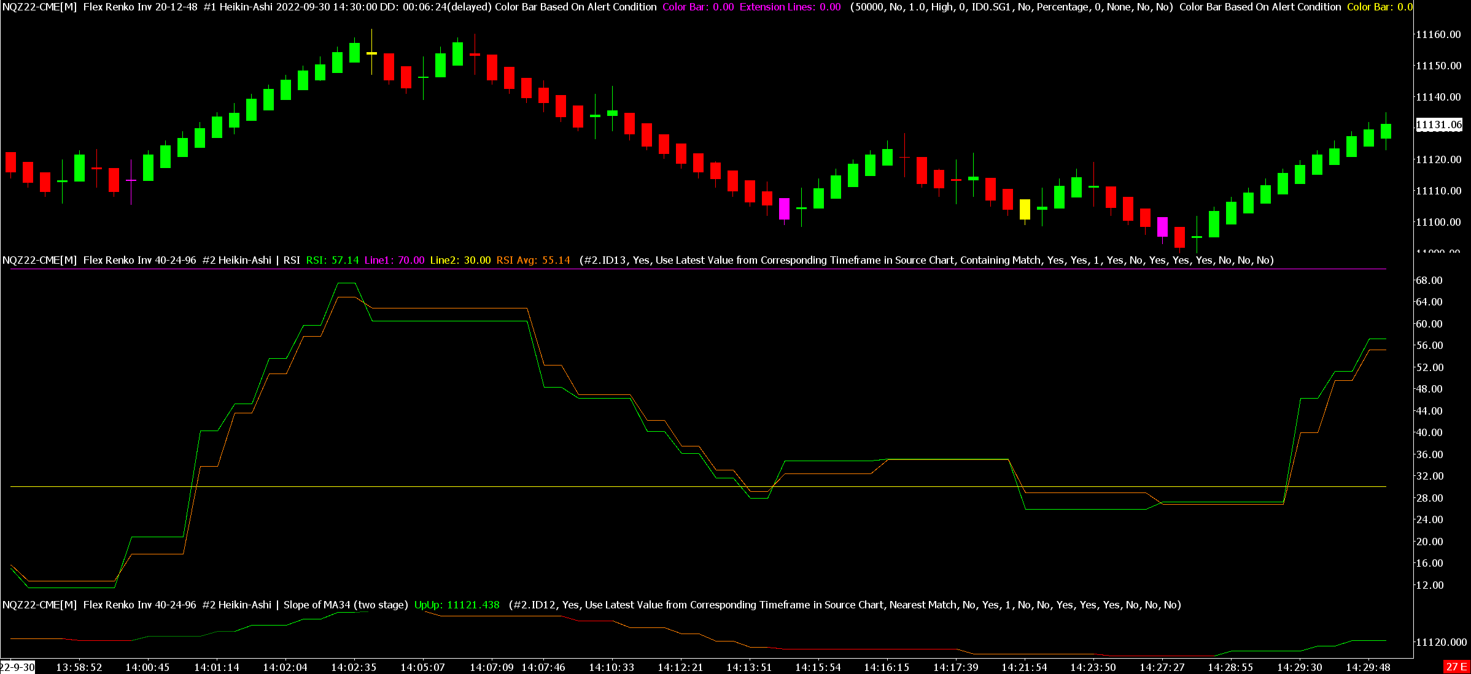This screenshot has width=1471, height=674.
Task: Click the 14:02:35 time axis label
Action: click(x=354, y=667)
